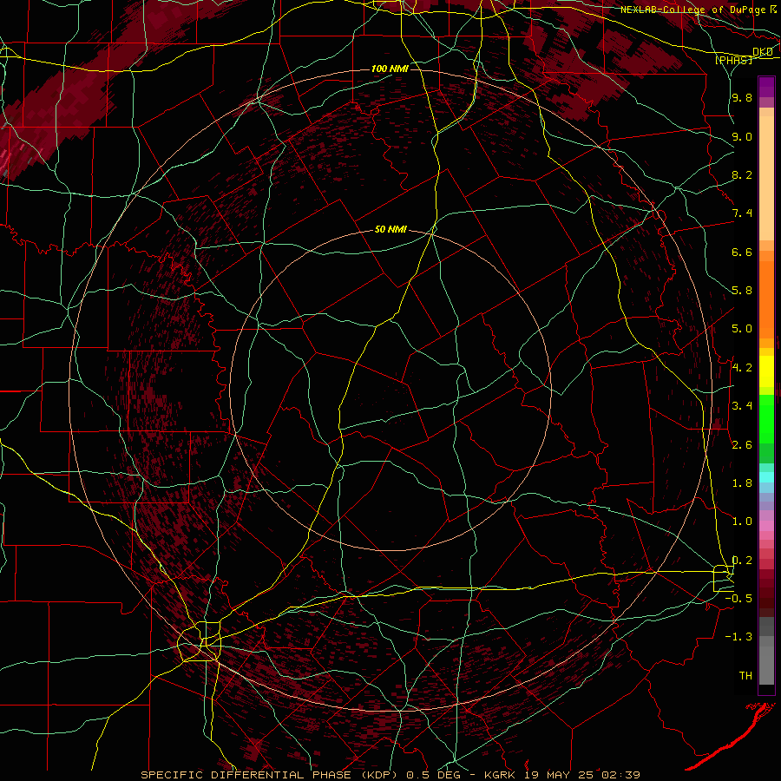Click the 50 NMI range ring label
Viewport: 781px width, 781px height.
point(390,230)
